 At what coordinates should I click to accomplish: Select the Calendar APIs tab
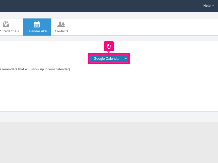[37, 27]
